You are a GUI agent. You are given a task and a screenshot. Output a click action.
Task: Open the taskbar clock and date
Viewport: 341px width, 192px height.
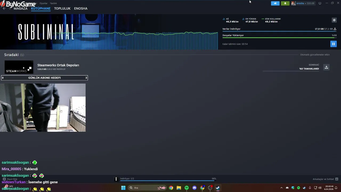329,188
